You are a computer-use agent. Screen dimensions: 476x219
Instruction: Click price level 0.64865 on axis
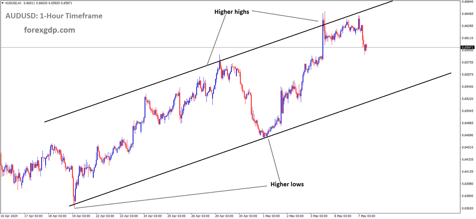pos(467,123)
